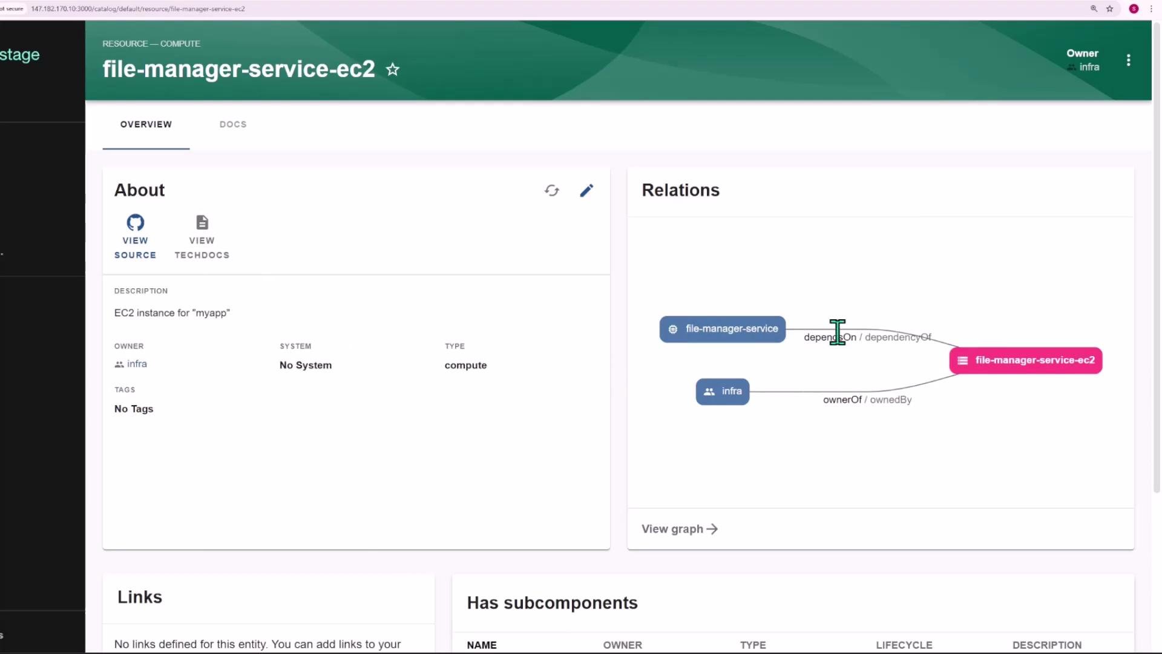The image size is (1162, 654).
Task: Select the infra node in Relations graph
Action: pyautogui.click(x=723, y=391)
